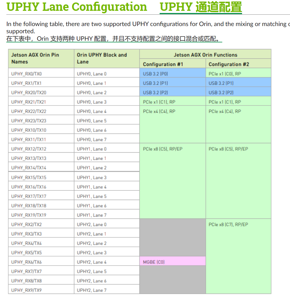
Task: Click the 'UPHY0, Lane 3' cell
Action: click(107, 101)
